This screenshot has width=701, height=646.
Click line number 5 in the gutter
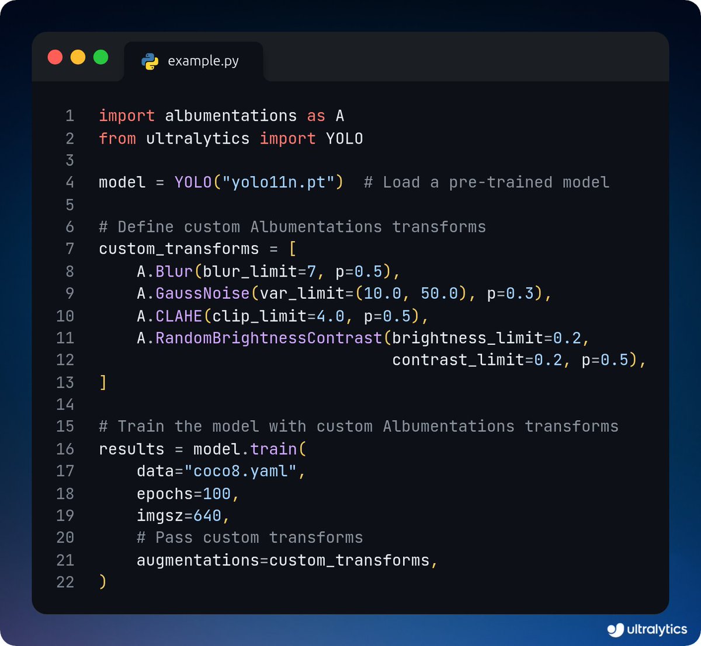pos(70,205)
